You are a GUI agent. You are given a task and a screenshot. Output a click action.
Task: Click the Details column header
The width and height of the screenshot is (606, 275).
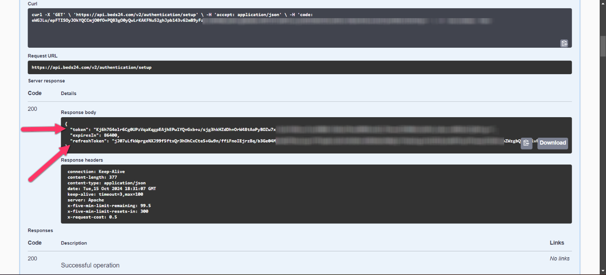coord(69,94)
